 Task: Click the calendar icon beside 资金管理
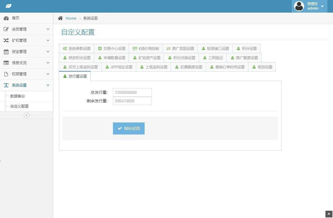click(x=6, y=52)
